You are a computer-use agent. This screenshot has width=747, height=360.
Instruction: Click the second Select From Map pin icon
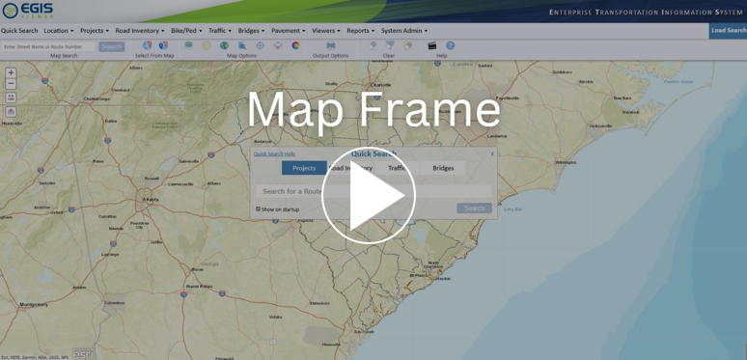pos(163,45)
